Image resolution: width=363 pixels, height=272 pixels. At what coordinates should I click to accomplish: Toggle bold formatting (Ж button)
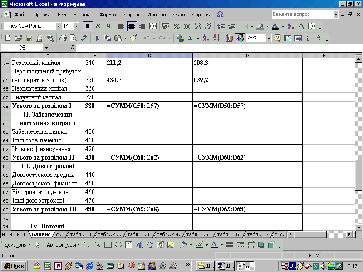tap(88, 26)
